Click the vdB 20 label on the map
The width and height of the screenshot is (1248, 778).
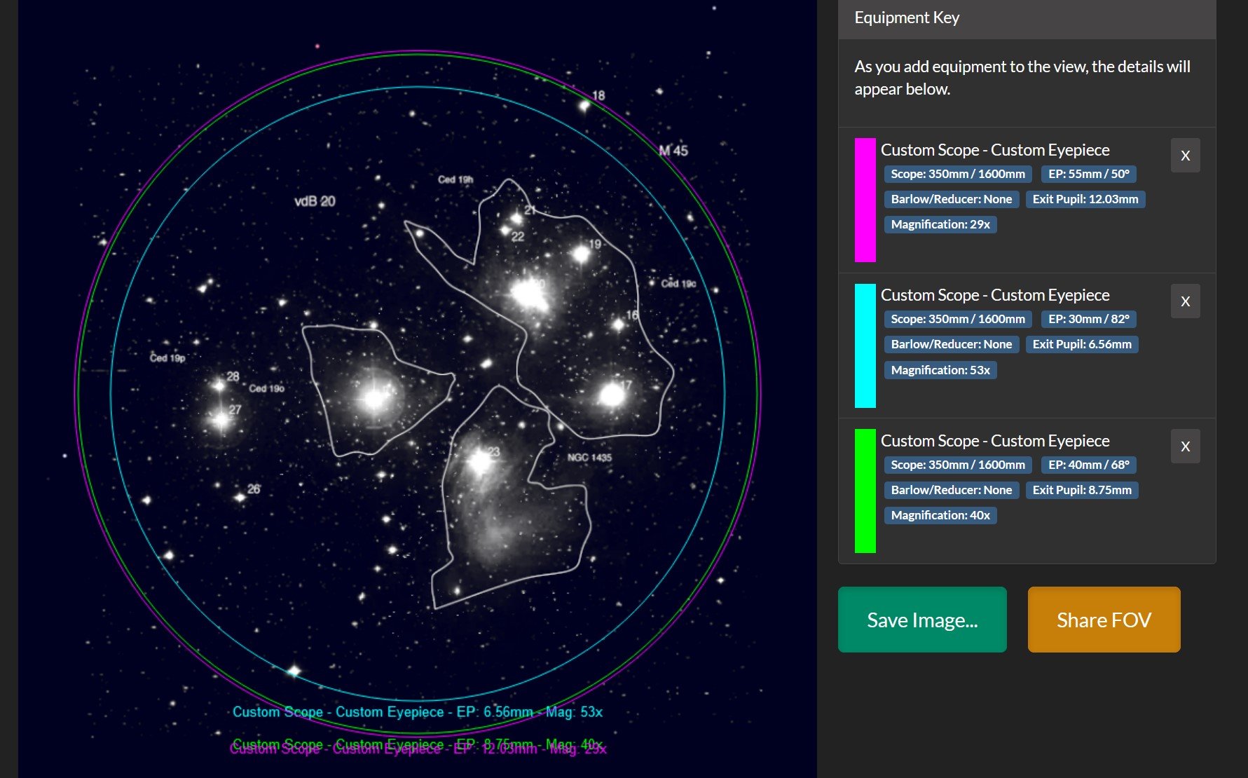click(x=315, y=201)
